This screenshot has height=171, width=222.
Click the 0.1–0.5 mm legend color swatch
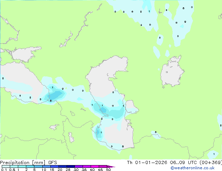click(x=6, y=166)
